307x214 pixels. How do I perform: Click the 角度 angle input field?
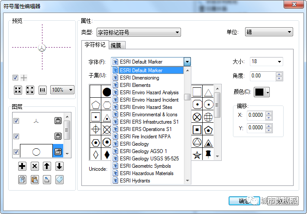click(263, 76)
